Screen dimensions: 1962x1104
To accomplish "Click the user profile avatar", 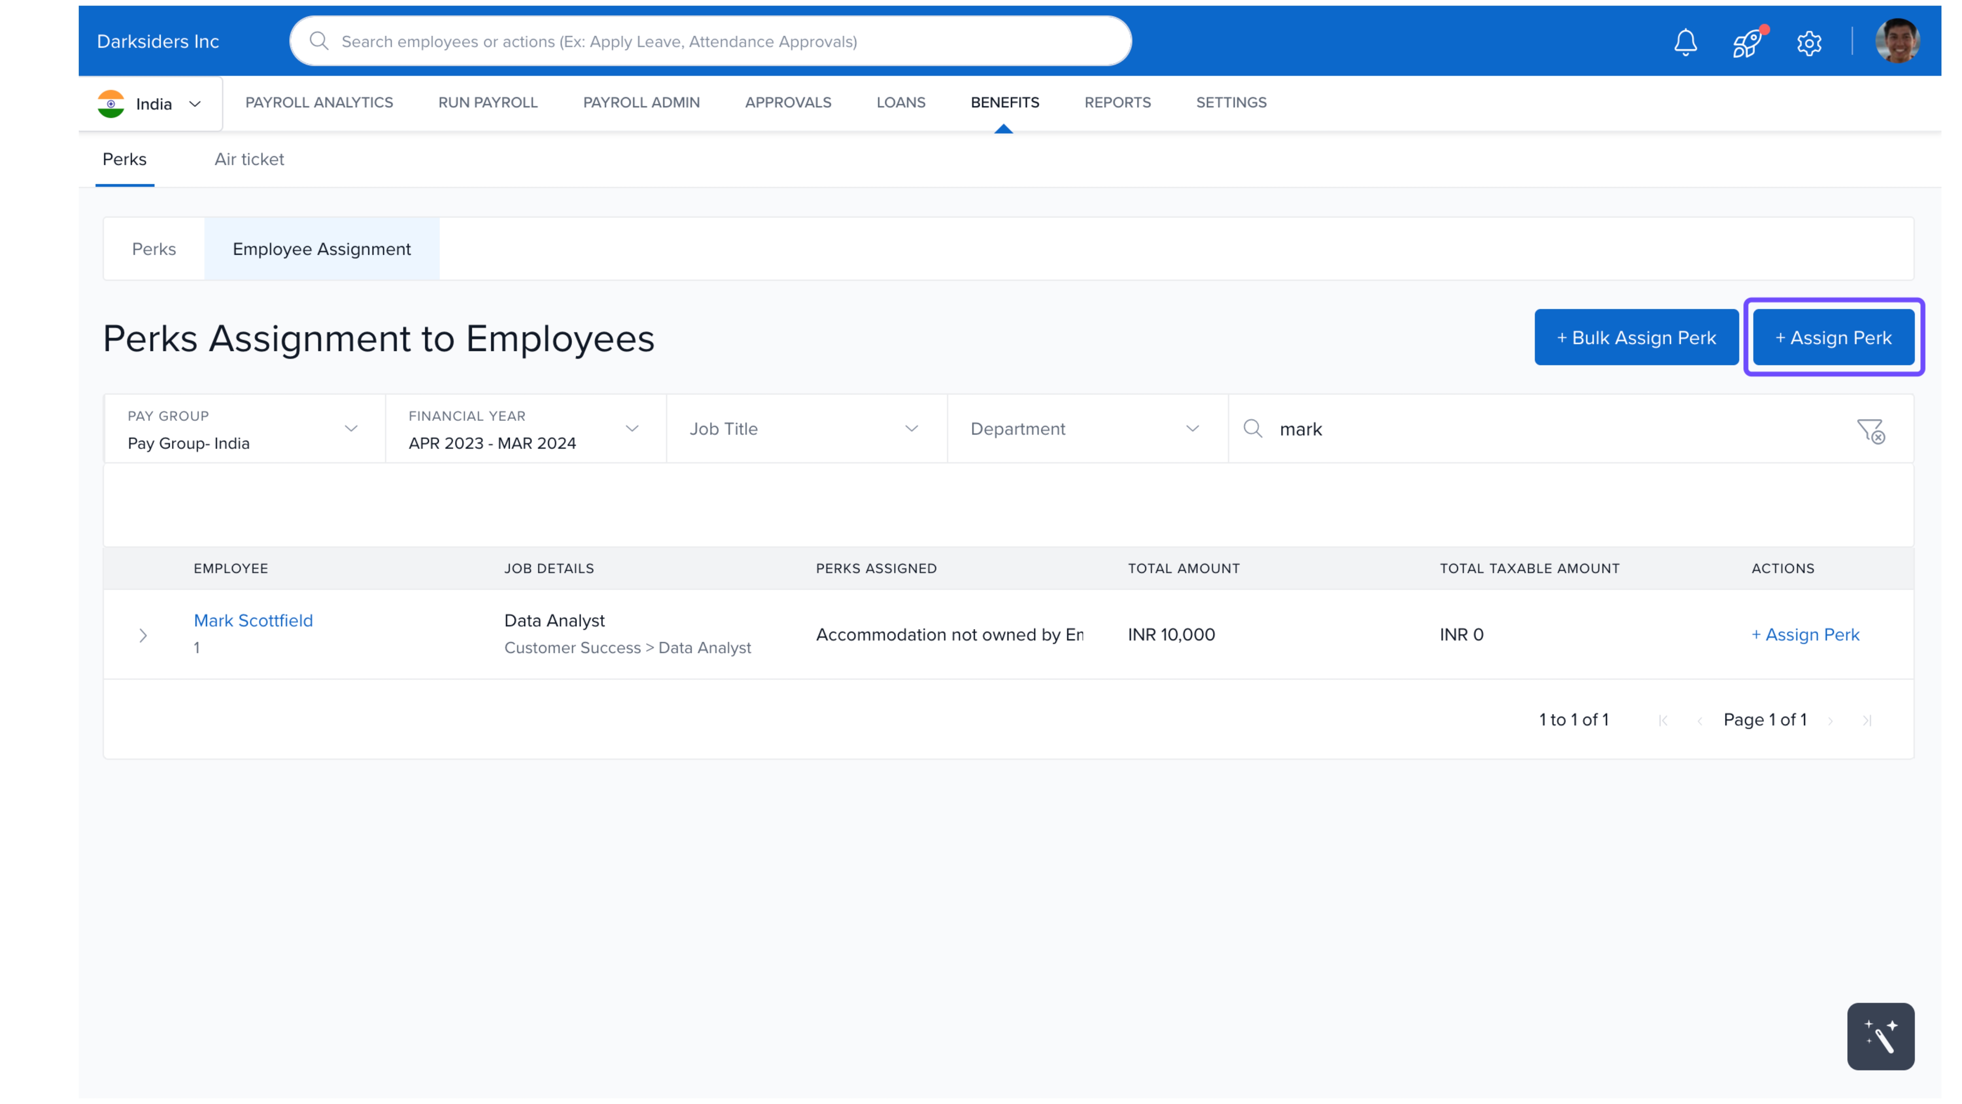I will point(1897,41).
